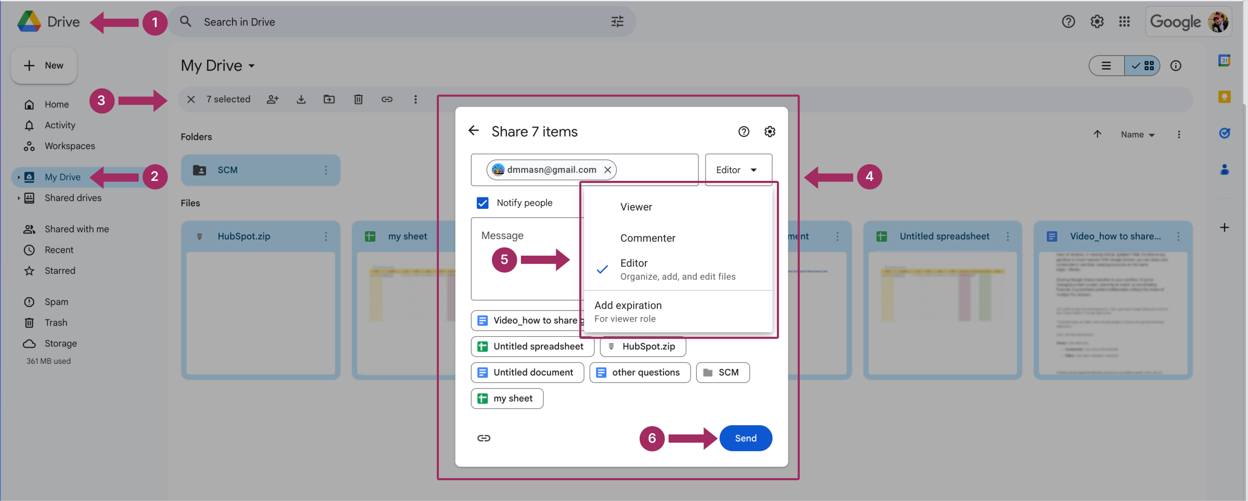Viewport: 1248px width, 501px height.
Task: Open the My Drive title dropdown
Action: tap(218, 66)
